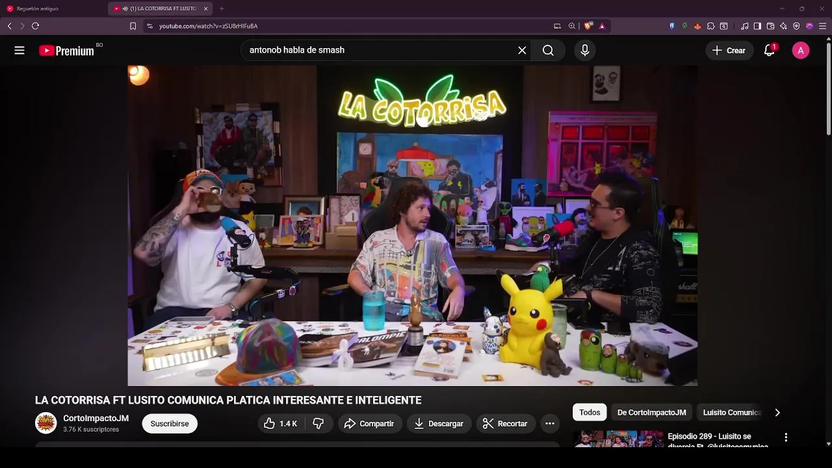832x468 pixels.
Task: Select the Todos filter chip
Action: coord(590,412)
